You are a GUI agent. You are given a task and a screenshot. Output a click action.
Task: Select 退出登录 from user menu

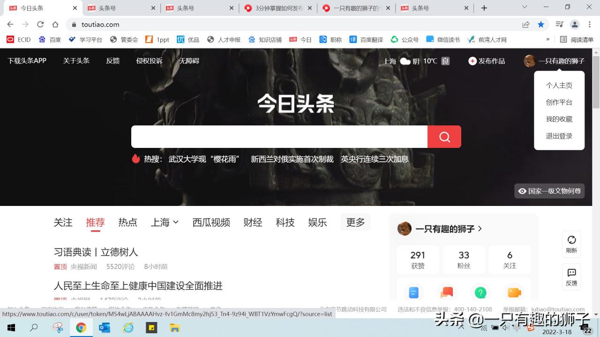(559, 136)
